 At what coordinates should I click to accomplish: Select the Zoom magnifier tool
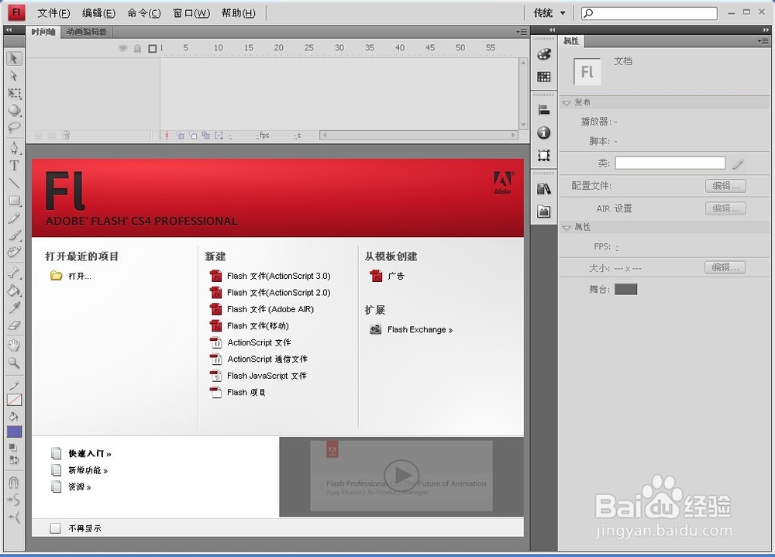coord(14,363)
